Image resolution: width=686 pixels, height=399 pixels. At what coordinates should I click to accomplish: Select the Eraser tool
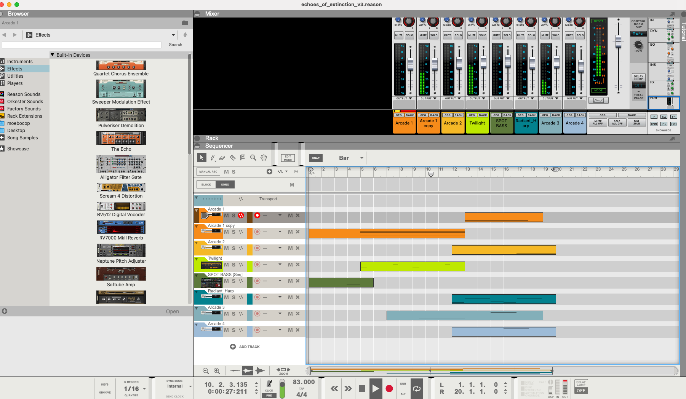click(x=222, y=158)
